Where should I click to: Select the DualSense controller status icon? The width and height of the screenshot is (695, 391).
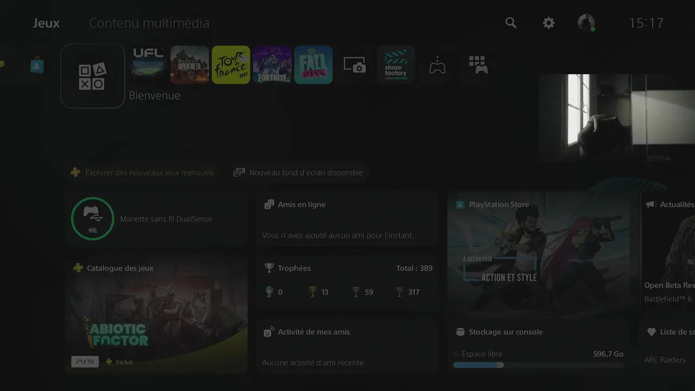point(92,218)
